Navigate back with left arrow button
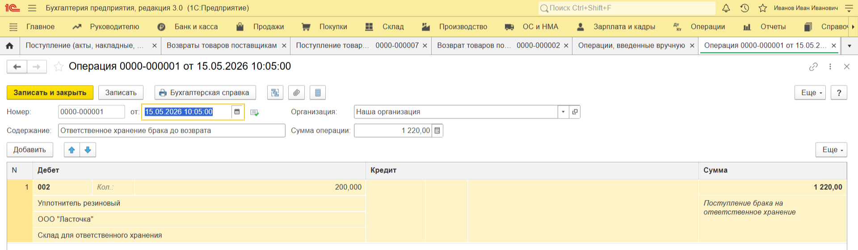The width and height of the screenshot is (858, 250). [17, 67]
